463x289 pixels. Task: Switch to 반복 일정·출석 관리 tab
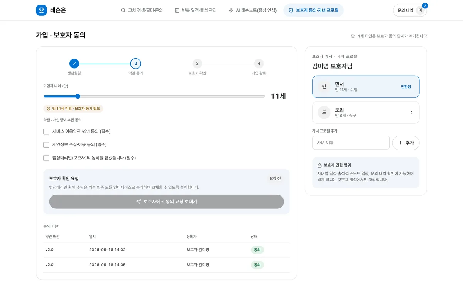tap(196, 10)
